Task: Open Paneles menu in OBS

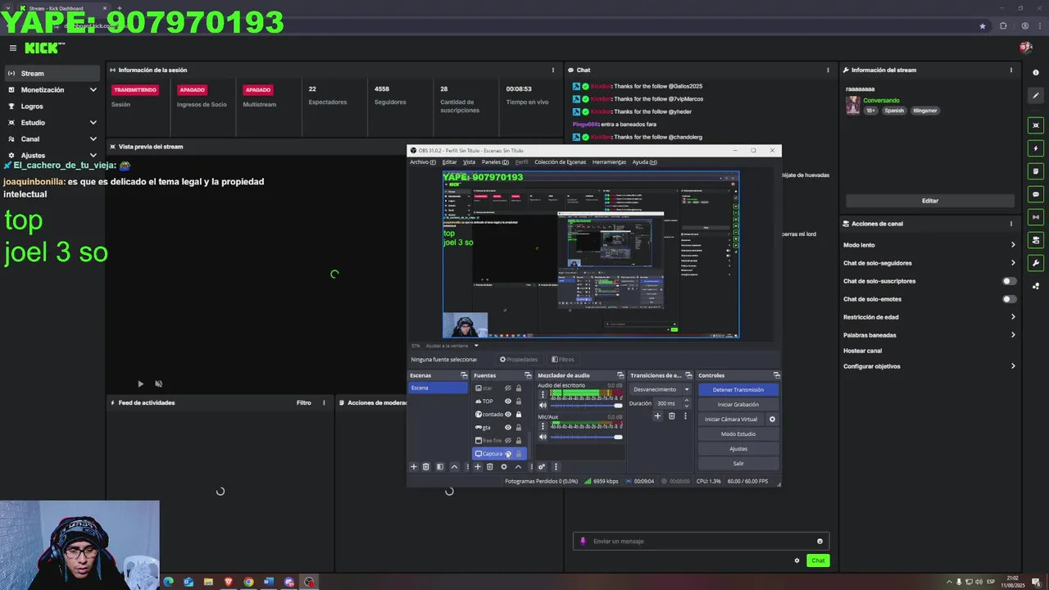Action: pos(495,162)
